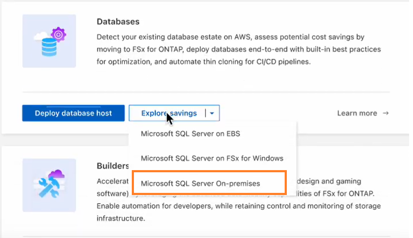Click the divider line inside Explore savings button
This screenshot has height=238, width=413.
[x=205, y=113]
